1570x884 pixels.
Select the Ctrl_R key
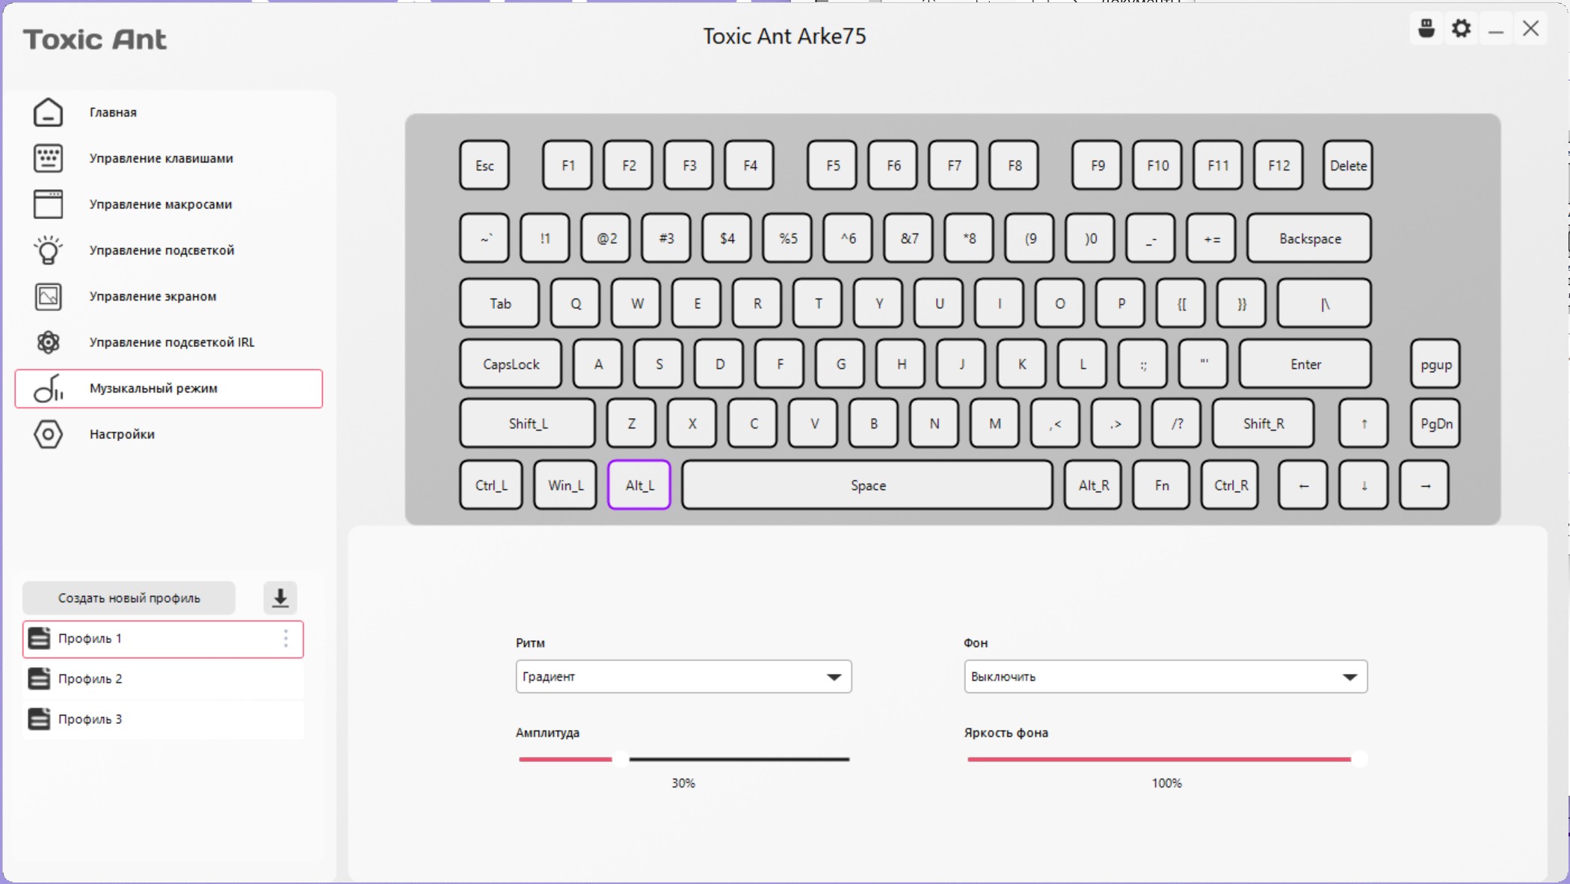[1231, 485]
